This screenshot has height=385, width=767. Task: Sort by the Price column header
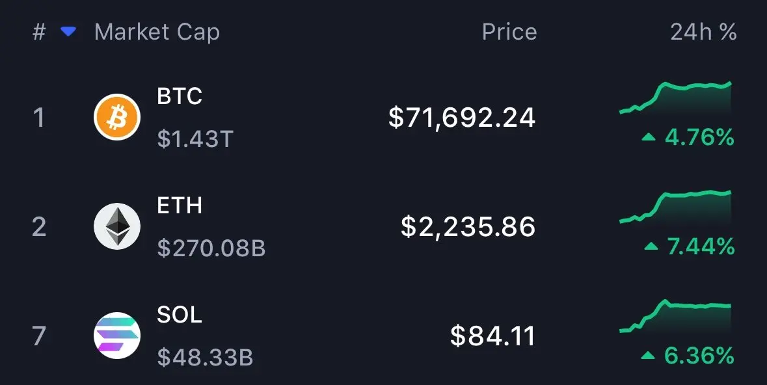tap(509, 32)
